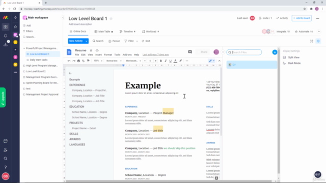Screen dimensions: 326x183
Task: Click the cloud save status icon
Action: click(97, 50)
